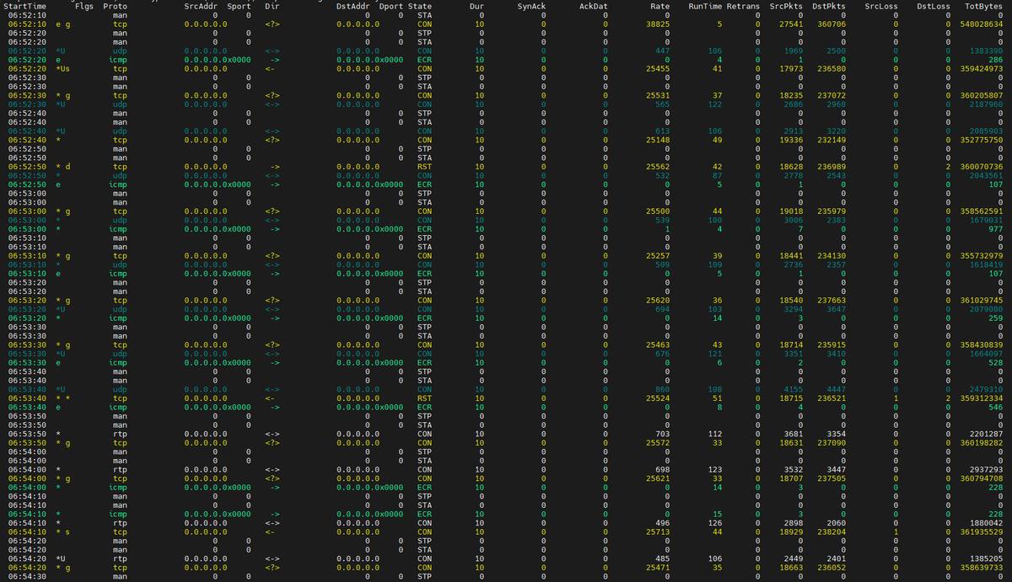This screenshot has height=582, width=1012.
Task: Select the TotBytes value 528
Action: coord(996,362)
